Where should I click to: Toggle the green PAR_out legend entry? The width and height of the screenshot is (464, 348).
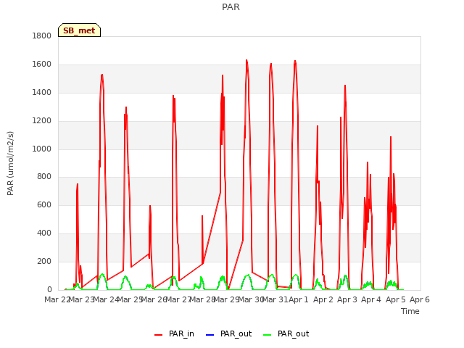(x=286, y=333)
